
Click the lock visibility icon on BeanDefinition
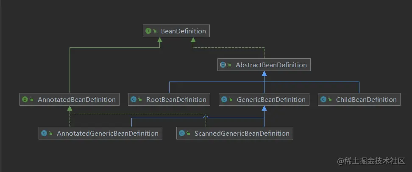pos(155,31)
